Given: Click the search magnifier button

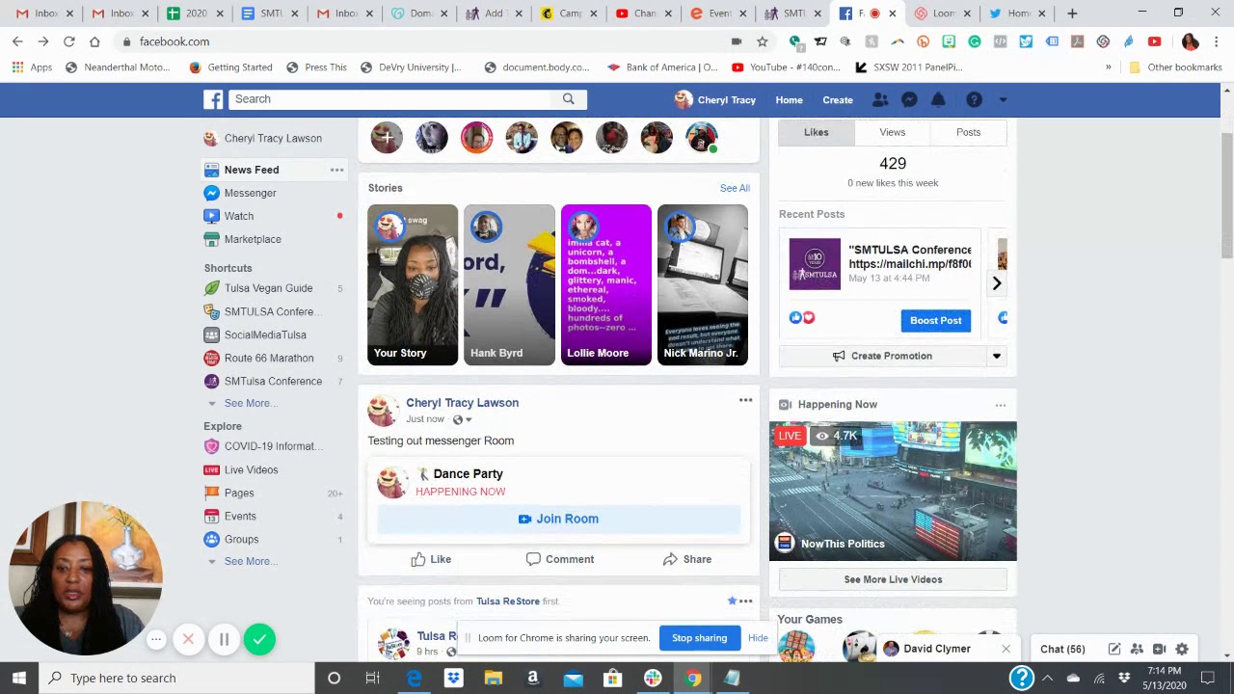Looking at the screenshot, I should (x=568, y=98).
